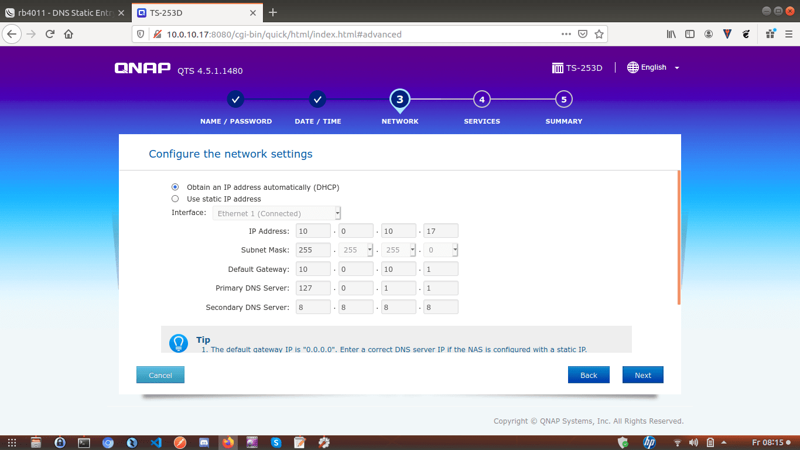The image size is (800, 450).
Task: Click the taskbar clock Fr 08:15
Action: [x=767, y=442]
